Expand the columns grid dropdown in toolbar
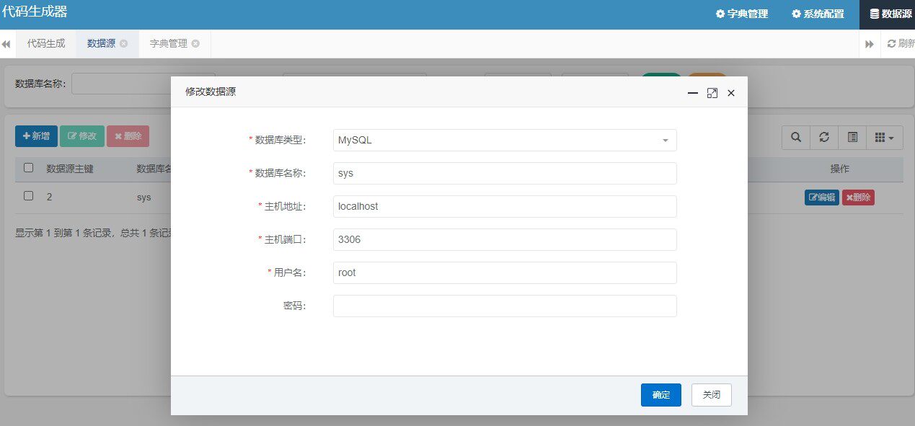This screenshot has height=426, width=915. pyautogui.click(x=884, y=137)
